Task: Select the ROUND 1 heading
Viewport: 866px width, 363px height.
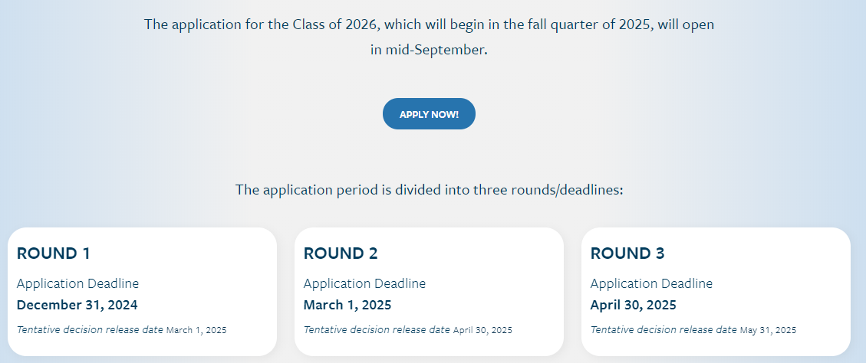Action: pyautogui.click(x=53, y=253)
